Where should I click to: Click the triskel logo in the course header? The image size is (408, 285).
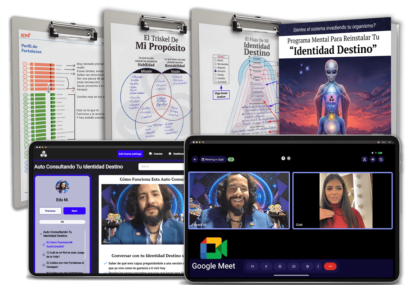click(44, 154)
